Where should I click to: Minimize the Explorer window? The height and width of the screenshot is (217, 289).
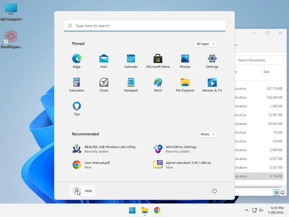point(255,33)
